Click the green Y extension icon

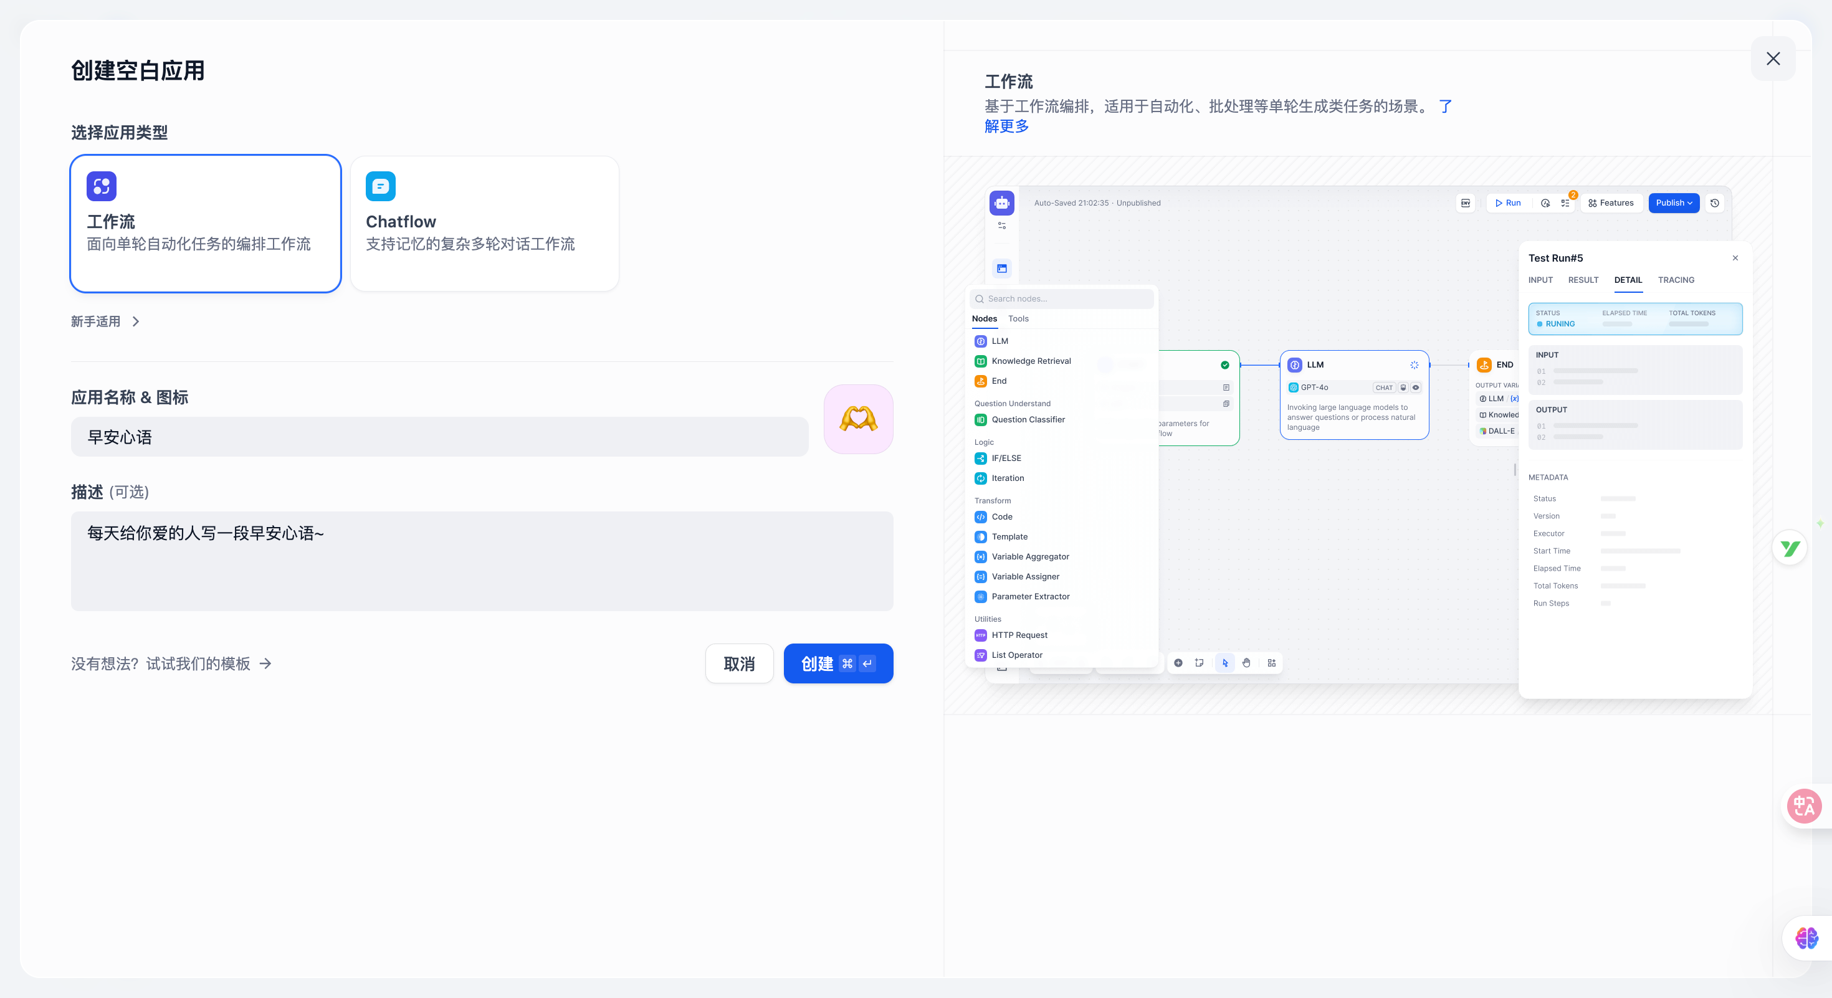tap(1790, 548)
